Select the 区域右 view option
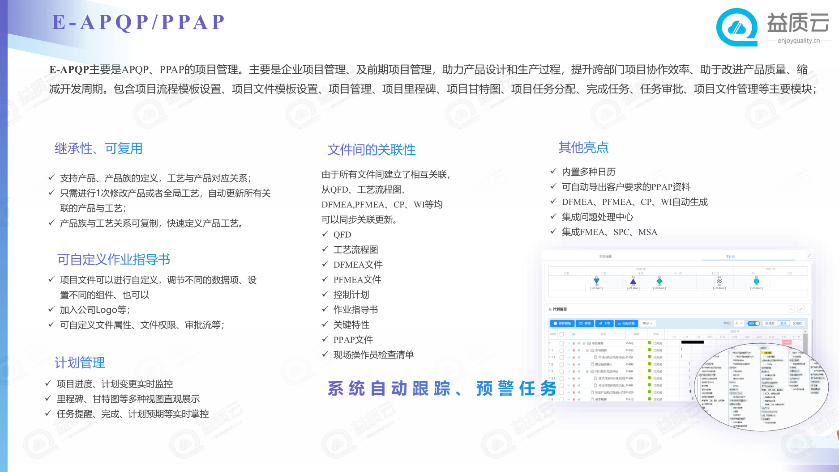The width and height of the screenshot is (839, 472). [x=797, y=323]
